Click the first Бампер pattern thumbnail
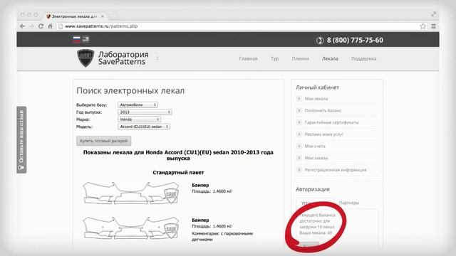This screenshot has height=256, width=456. (x=131, y=193)
